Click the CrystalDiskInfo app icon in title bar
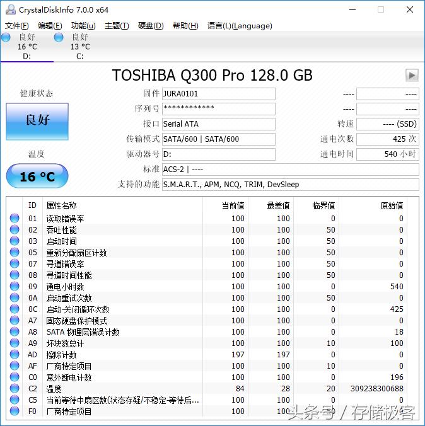 coord(11,9)
